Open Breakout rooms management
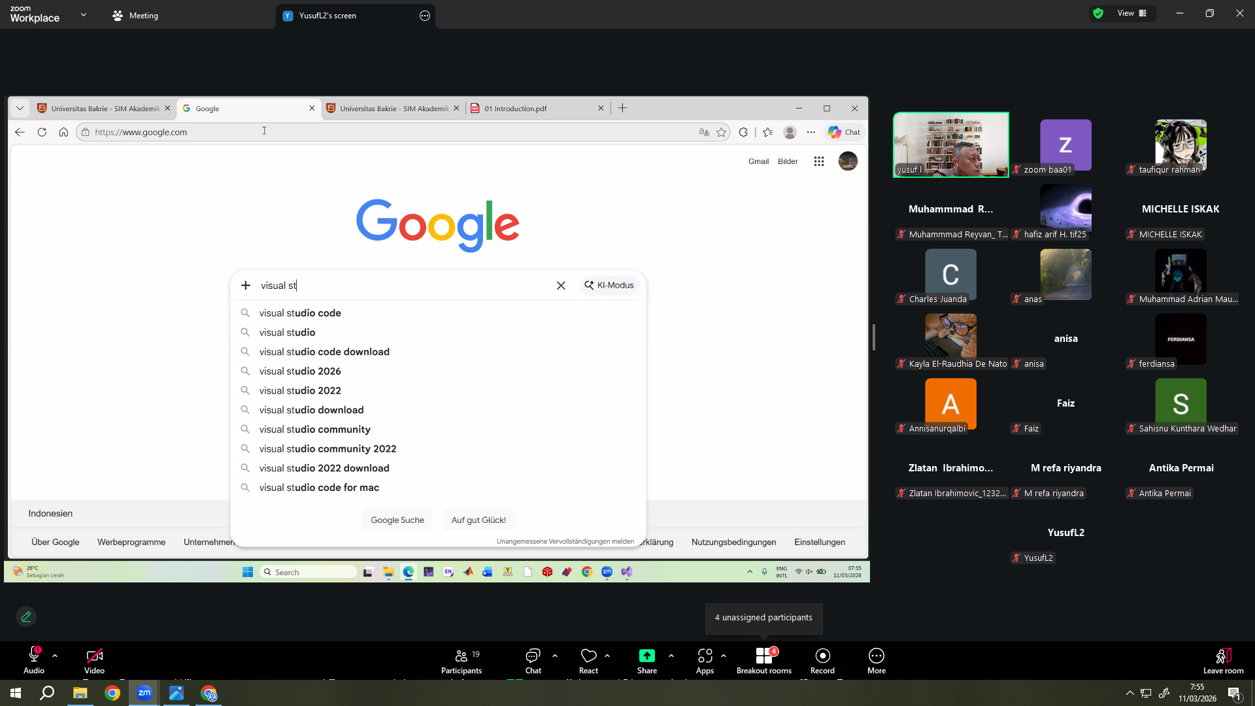Viewport: 1255px width, 706px height. pos(764,660)
